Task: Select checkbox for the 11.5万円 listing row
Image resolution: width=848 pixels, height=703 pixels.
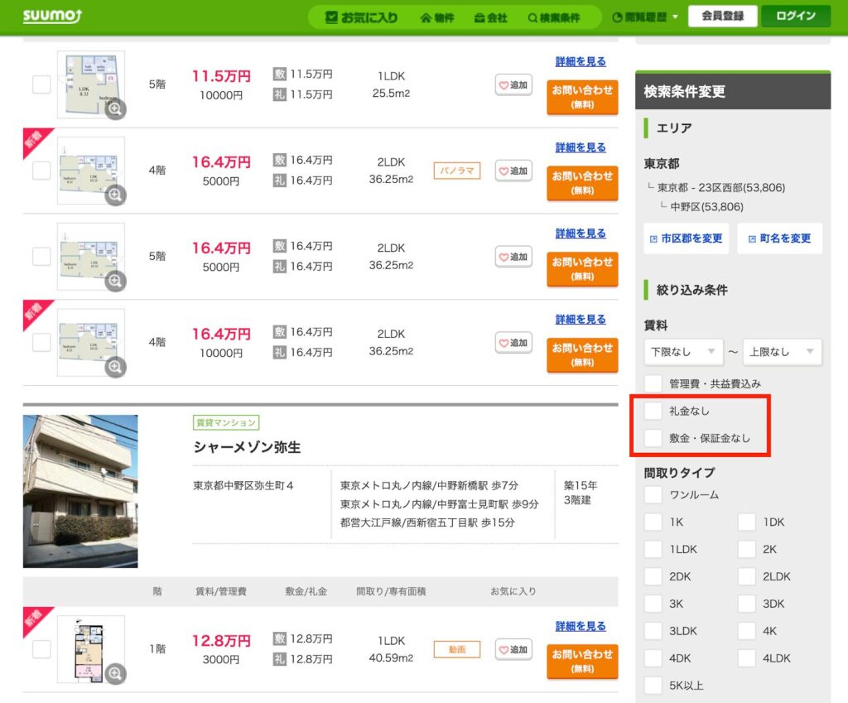Action: tap(41, 84)
